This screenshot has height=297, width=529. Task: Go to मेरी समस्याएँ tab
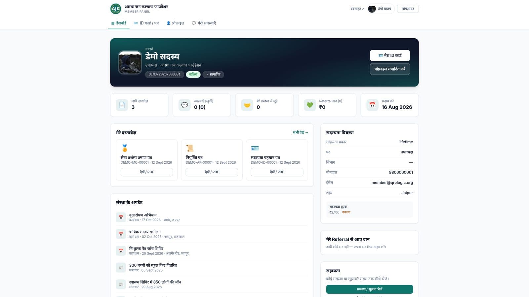pyautogui.click(x=204, y=23)
